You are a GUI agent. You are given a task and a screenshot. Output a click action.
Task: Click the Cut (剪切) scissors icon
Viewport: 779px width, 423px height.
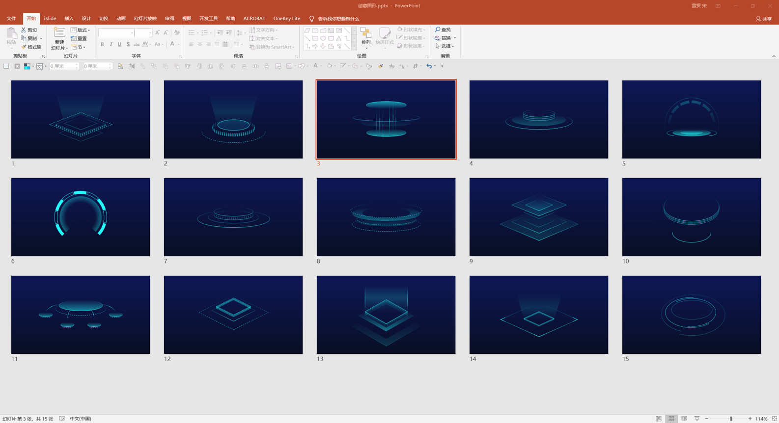pos(24,30)
